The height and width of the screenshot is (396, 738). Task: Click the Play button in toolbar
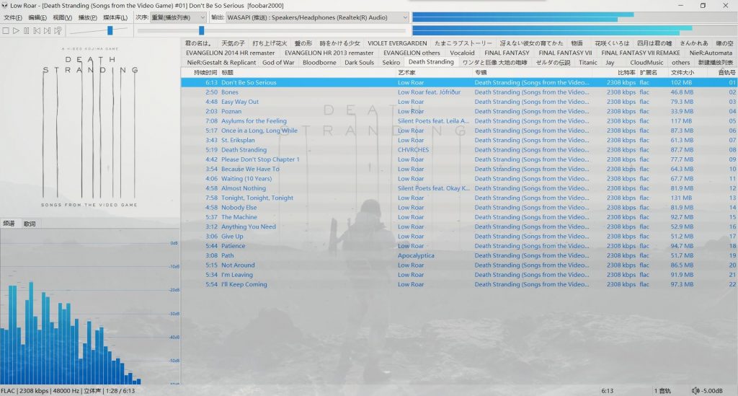coord(16,30)
